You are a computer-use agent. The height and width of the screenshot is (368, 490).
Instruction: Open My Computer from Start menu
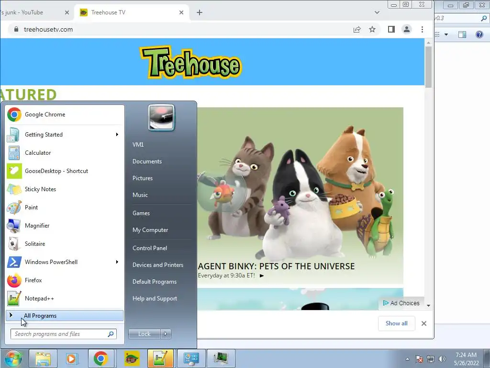pyautogui.click(x=150, y=230)
